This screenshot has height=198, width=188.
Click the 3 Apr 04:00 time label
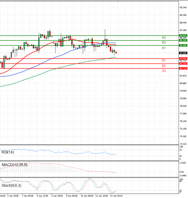(x=28, y=196)
